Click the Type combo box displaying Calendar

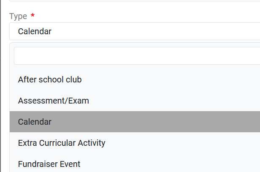[134, 31]
